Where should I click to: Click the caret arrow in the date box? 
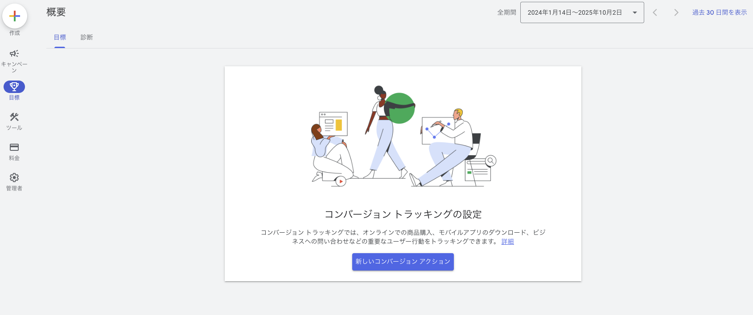click(635, 12)
